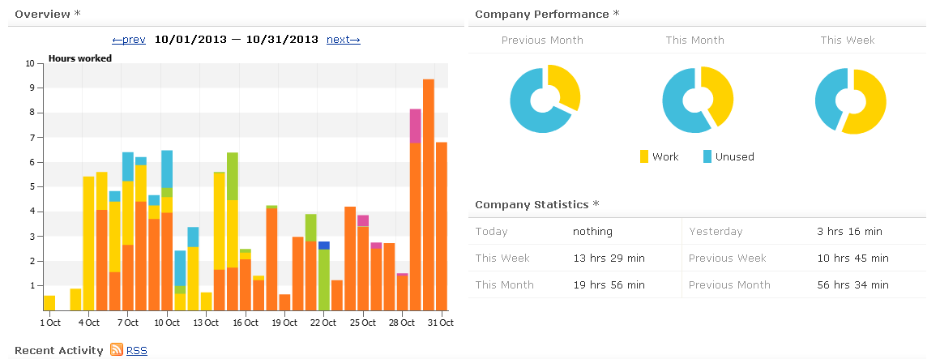Click the pink segment on the 29 Oct bar

415,126
